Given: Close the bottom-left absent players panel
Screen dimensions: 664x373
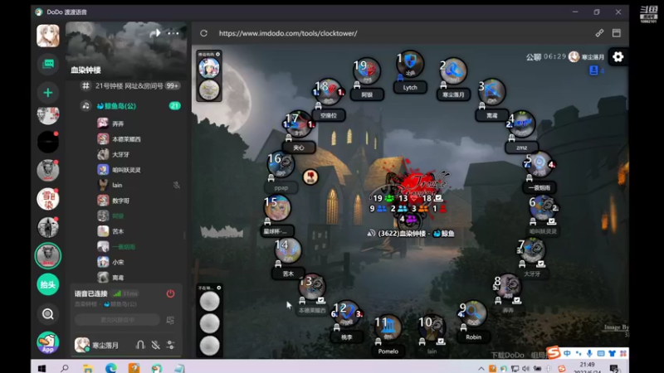Looking at the screenshot, I should pyautogui.click(x=218, y=288).
